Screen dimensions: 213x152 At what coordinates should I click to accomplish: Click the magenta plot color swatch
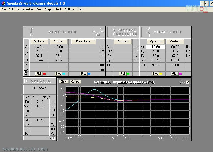coord(180,74)
